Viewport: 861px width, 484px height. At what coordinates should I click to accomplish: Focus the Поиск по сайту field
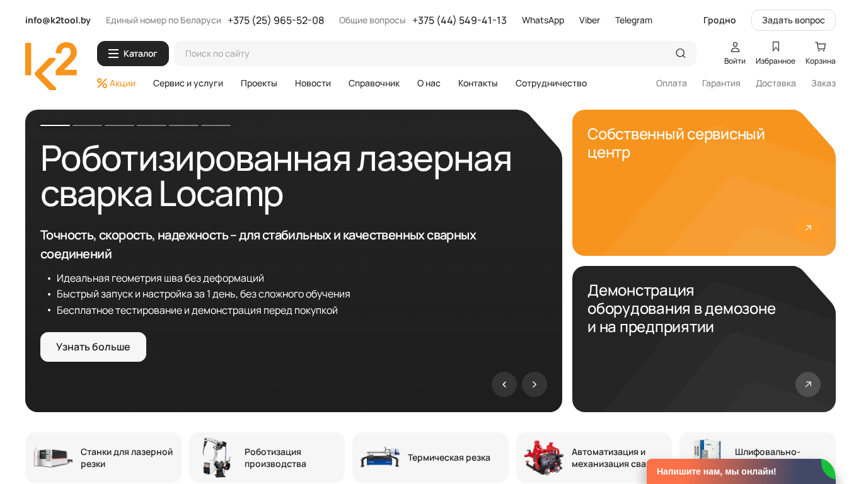click(x=422, y=54)
